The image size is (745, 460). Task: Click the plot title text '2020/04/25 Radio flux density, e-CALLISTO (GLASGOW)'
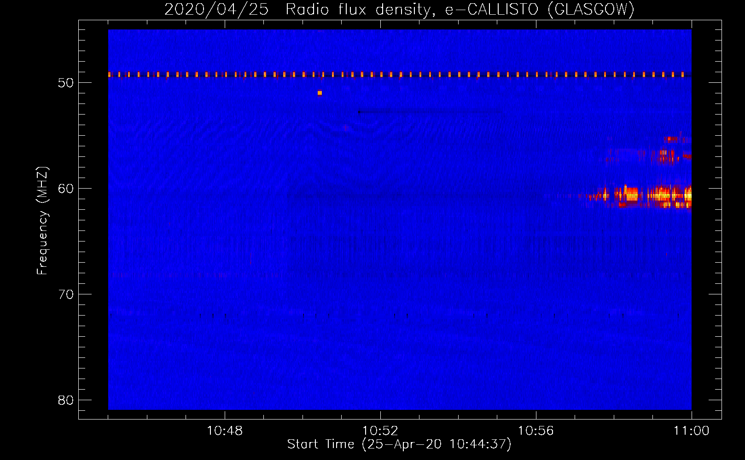point(399,9)
